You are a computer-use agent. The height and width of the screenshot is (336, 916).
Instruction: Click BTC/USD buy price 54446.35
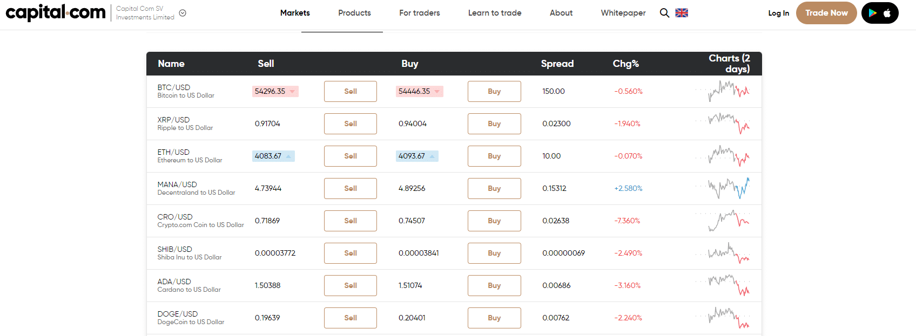(419, 91)
